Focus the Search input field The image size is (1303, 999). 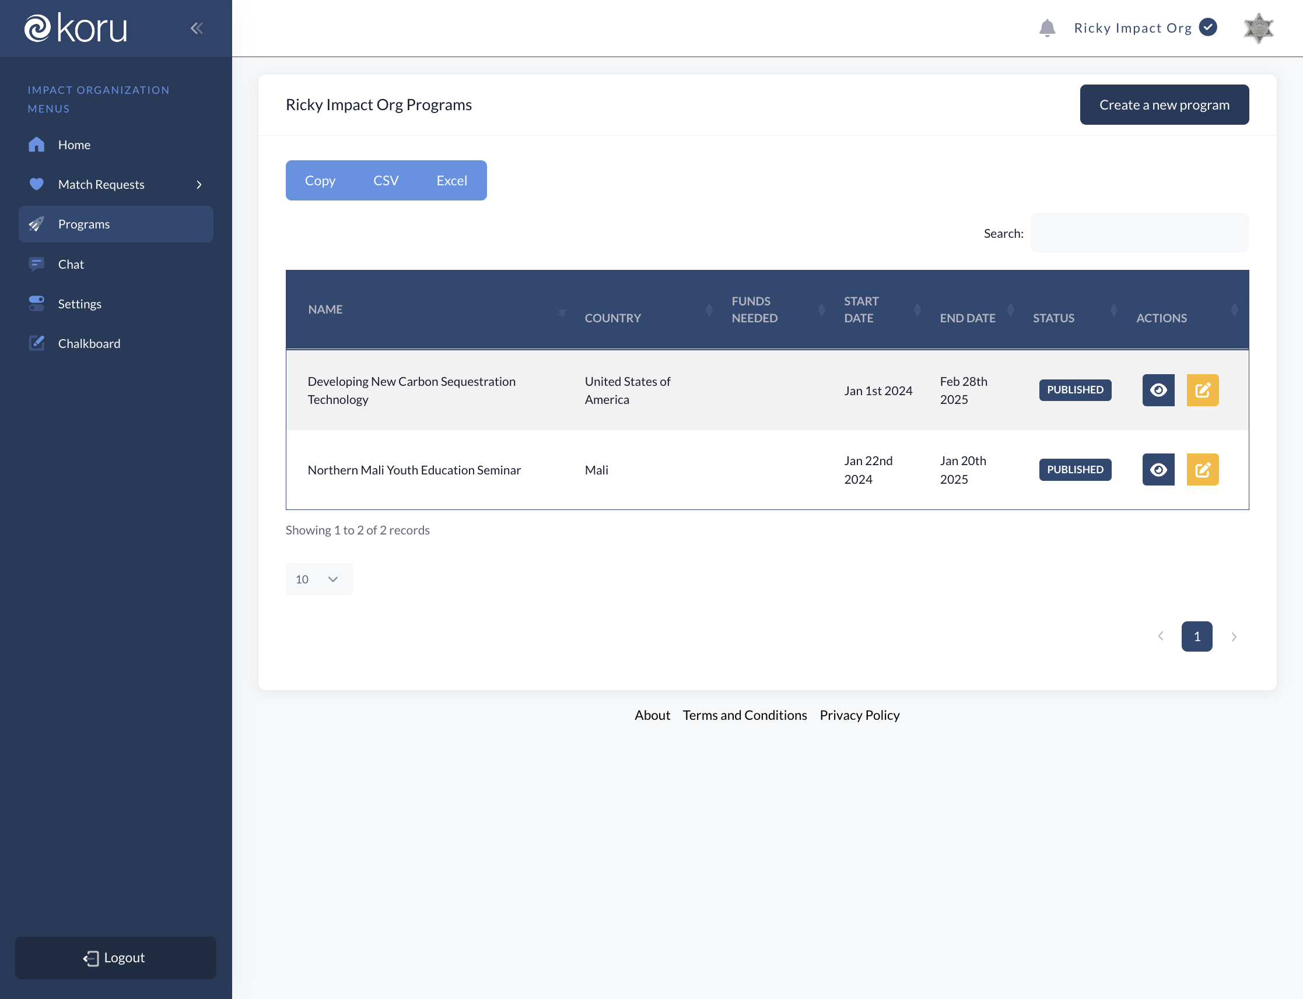(x=1139, y=233)
